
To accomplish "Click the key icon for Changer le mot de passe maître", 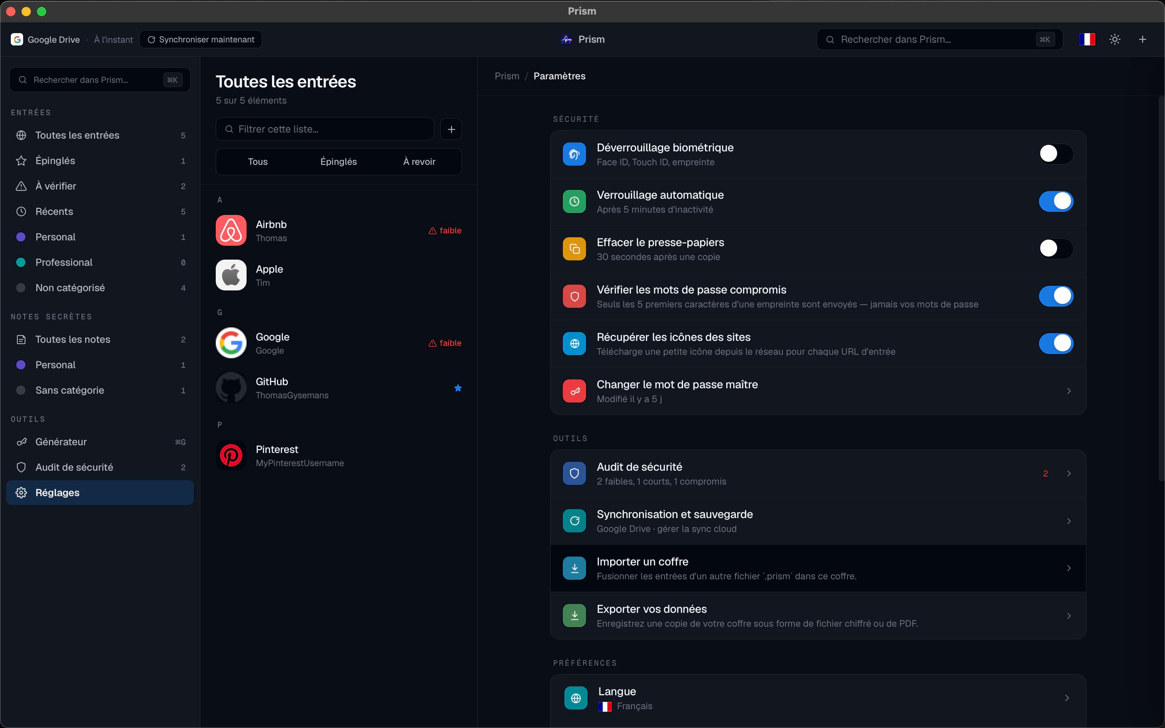I will pos(574,391).
